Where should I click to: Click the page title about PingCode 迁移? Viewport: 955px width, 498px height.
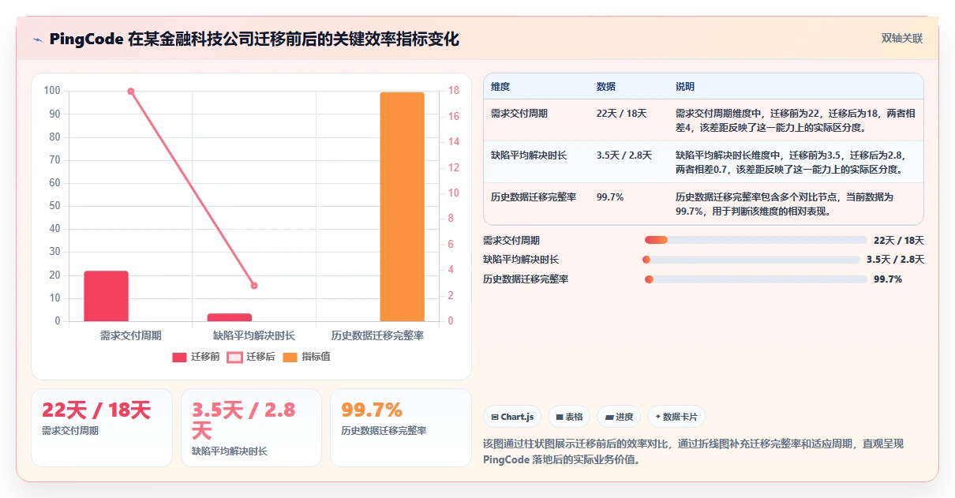tap(254, 39)
